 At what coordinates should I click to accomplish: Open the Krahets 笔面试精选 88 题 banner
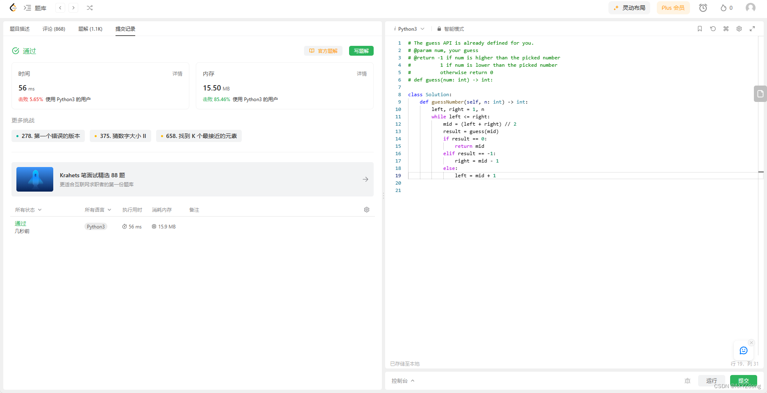[193, 179]
